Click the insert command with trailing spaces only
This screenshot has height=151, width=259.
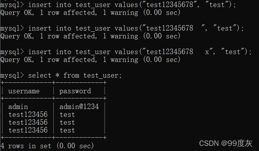[136, 28]
